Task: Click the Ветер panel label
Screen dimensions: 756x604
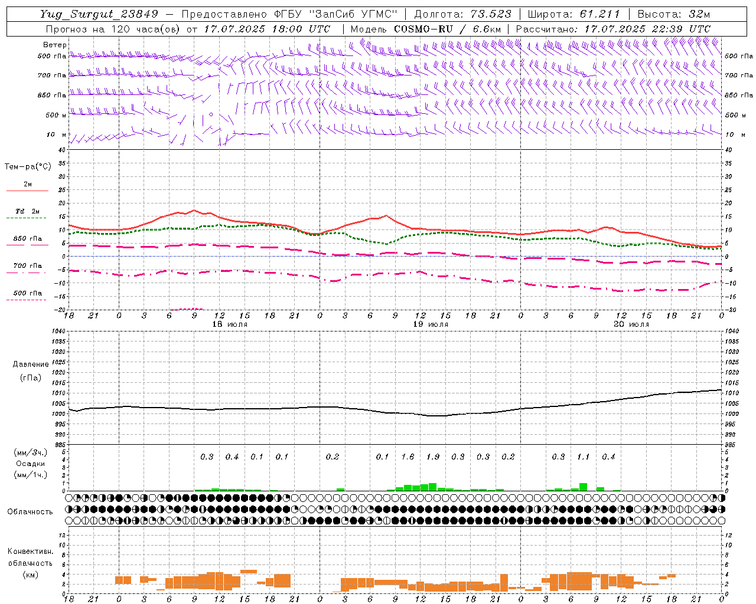Action: (55, 45)
